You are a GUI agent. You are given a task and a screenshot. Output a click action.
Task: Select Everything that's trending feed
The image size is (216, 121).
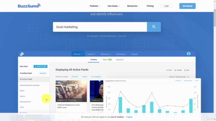[x=29, y=85]
